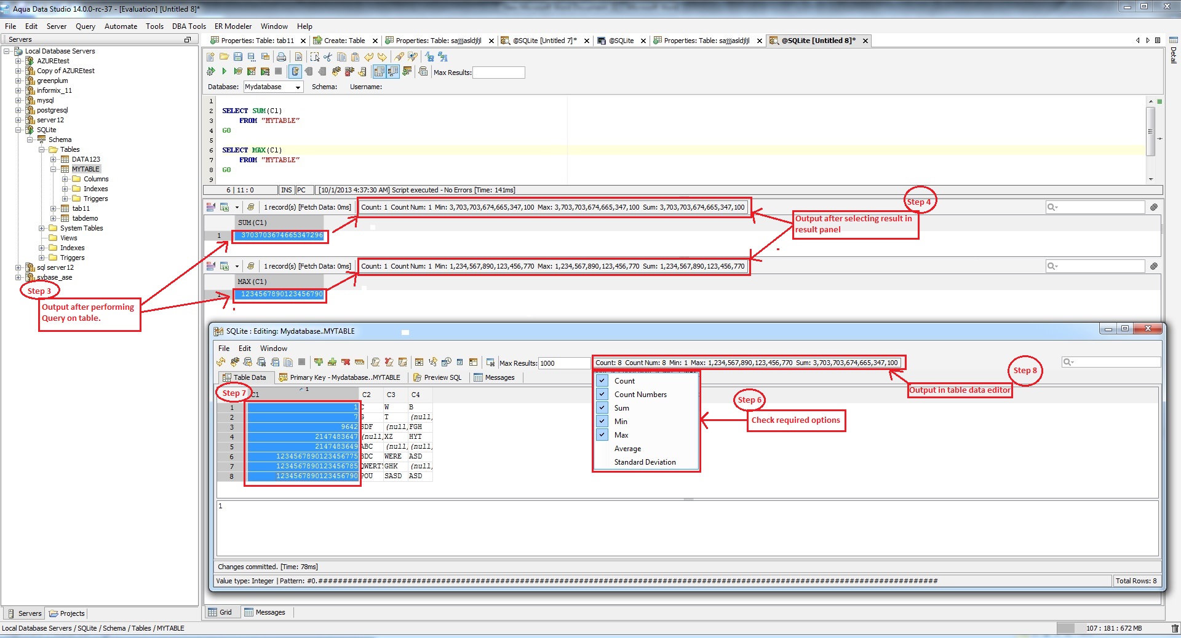Switch to the Create: Table tab

point(344,41)
